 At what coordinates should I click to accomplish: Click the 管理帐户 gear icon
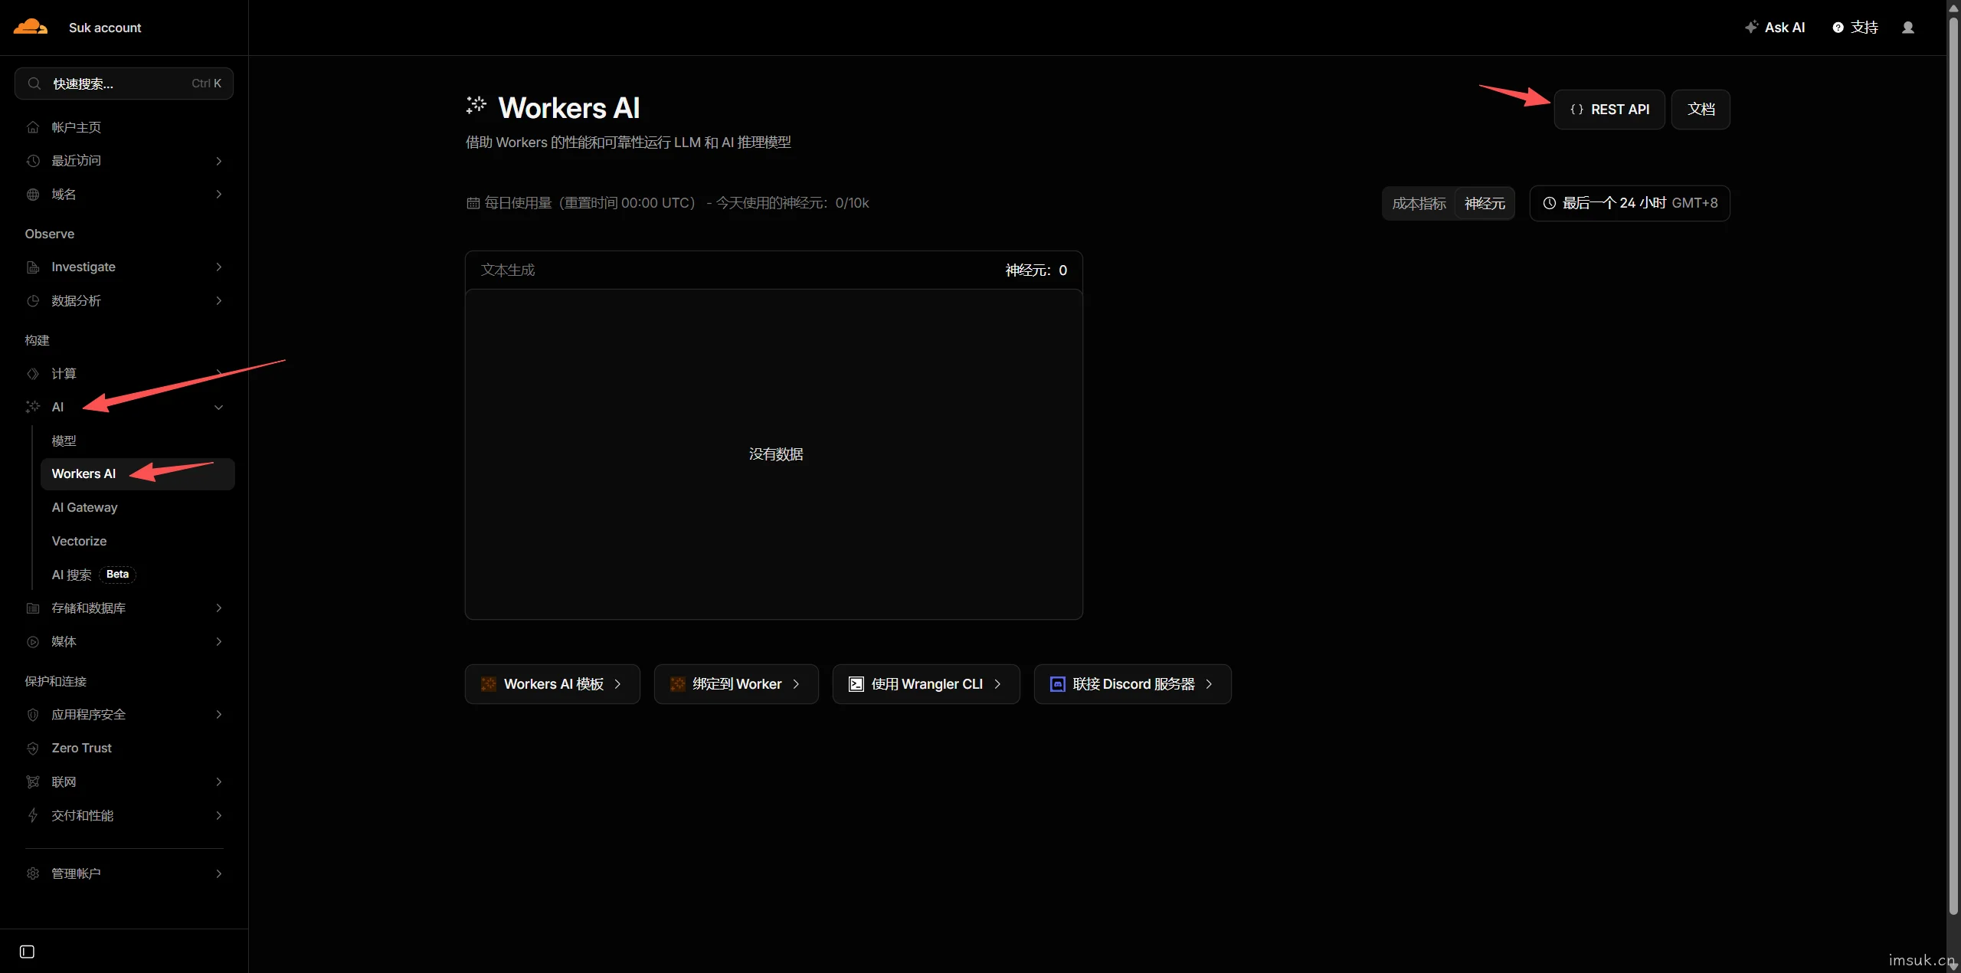click(33, 873)
